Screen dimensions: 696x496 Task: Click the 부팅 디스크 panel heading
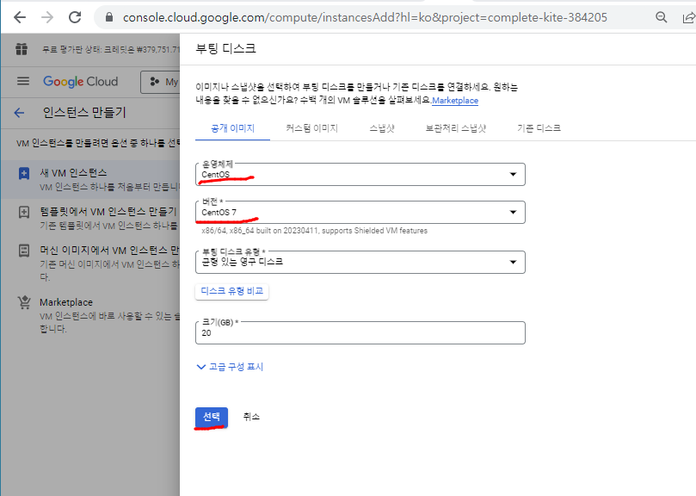point(226,48)
